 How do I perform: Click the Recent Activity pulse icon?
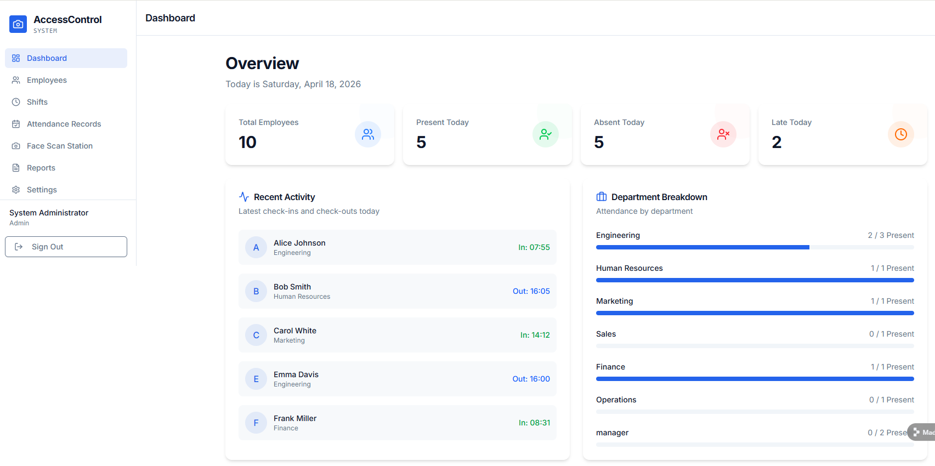point(244,197)
